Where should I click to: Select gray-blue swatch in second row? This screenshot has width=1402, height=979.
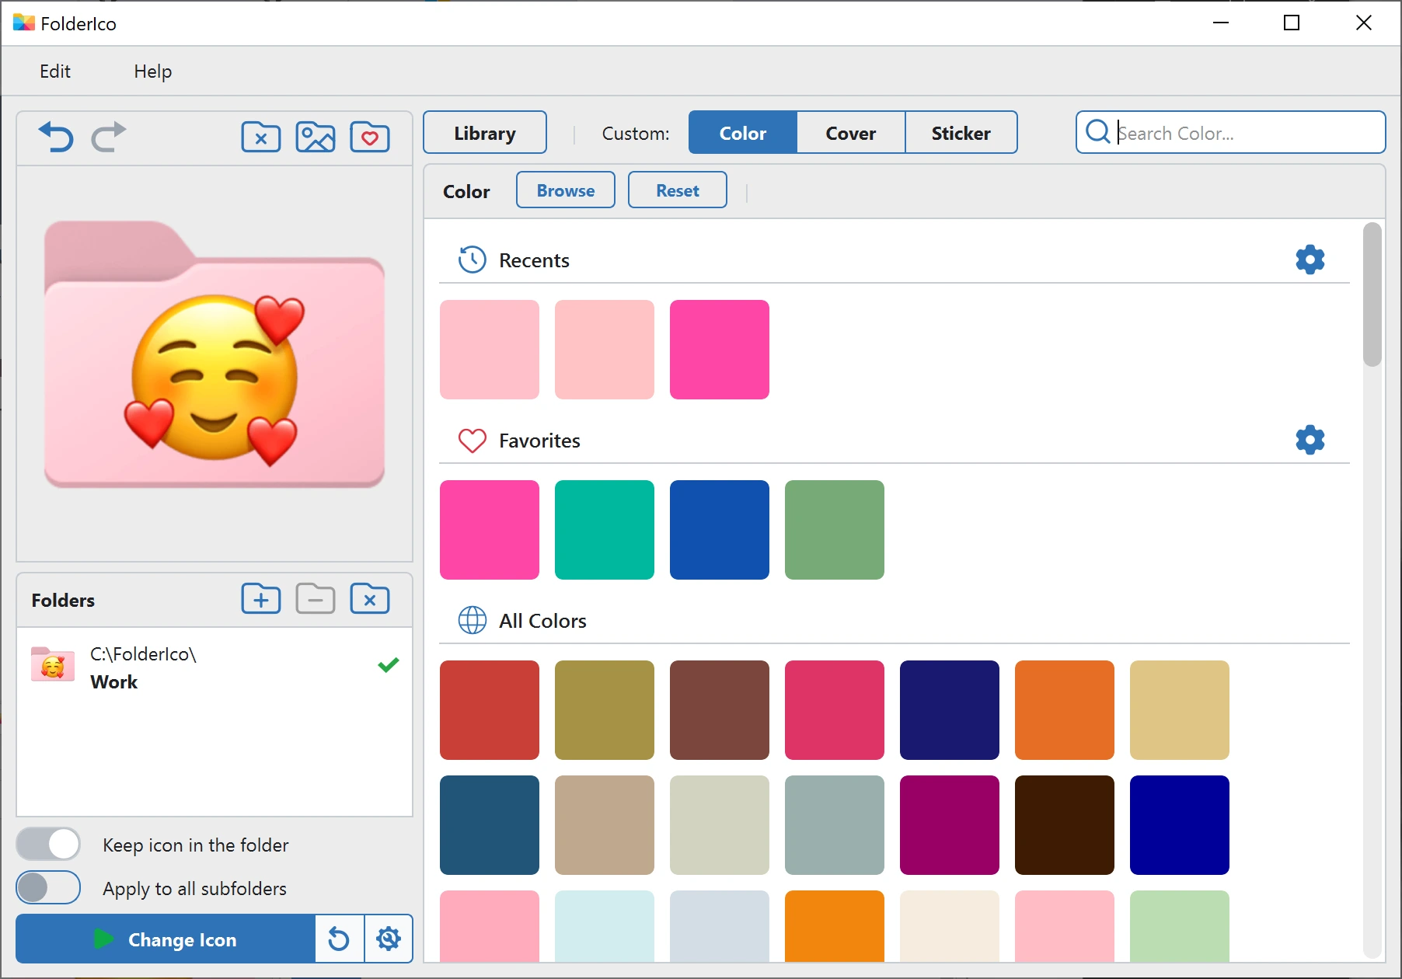tap(835, 825)
